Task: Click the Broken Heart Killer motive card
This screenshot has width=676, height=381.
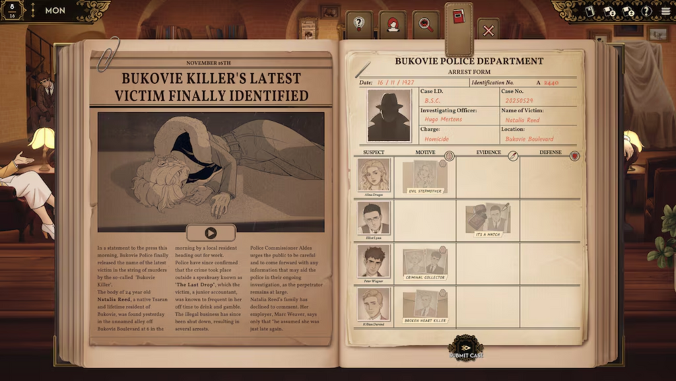Action: click(425, 307)
